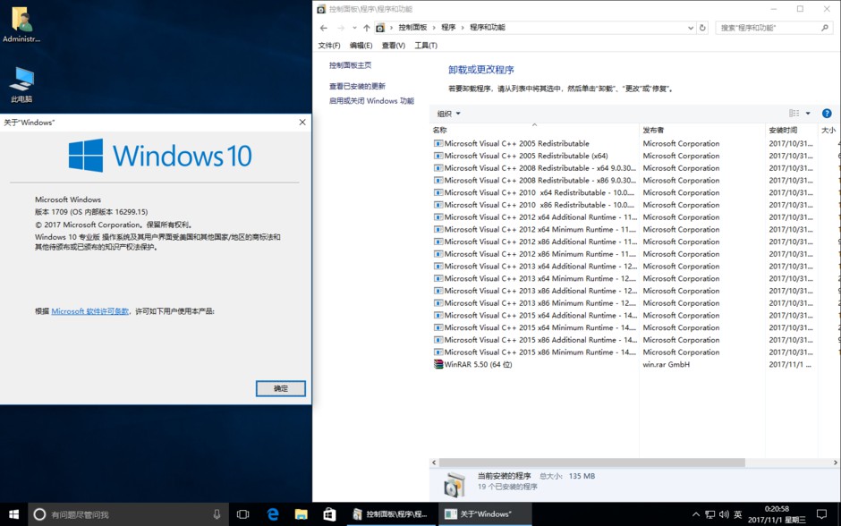Expand the recent locations dropdown arrow
841x526 pixels.
point(354,28)
